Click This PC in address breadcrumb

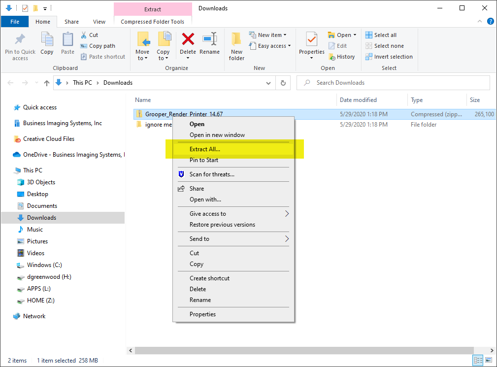tap(82, 83)
